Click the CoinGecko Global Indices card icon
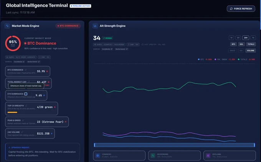The height and width of the screenshot is (162, 261). (98, 155)
